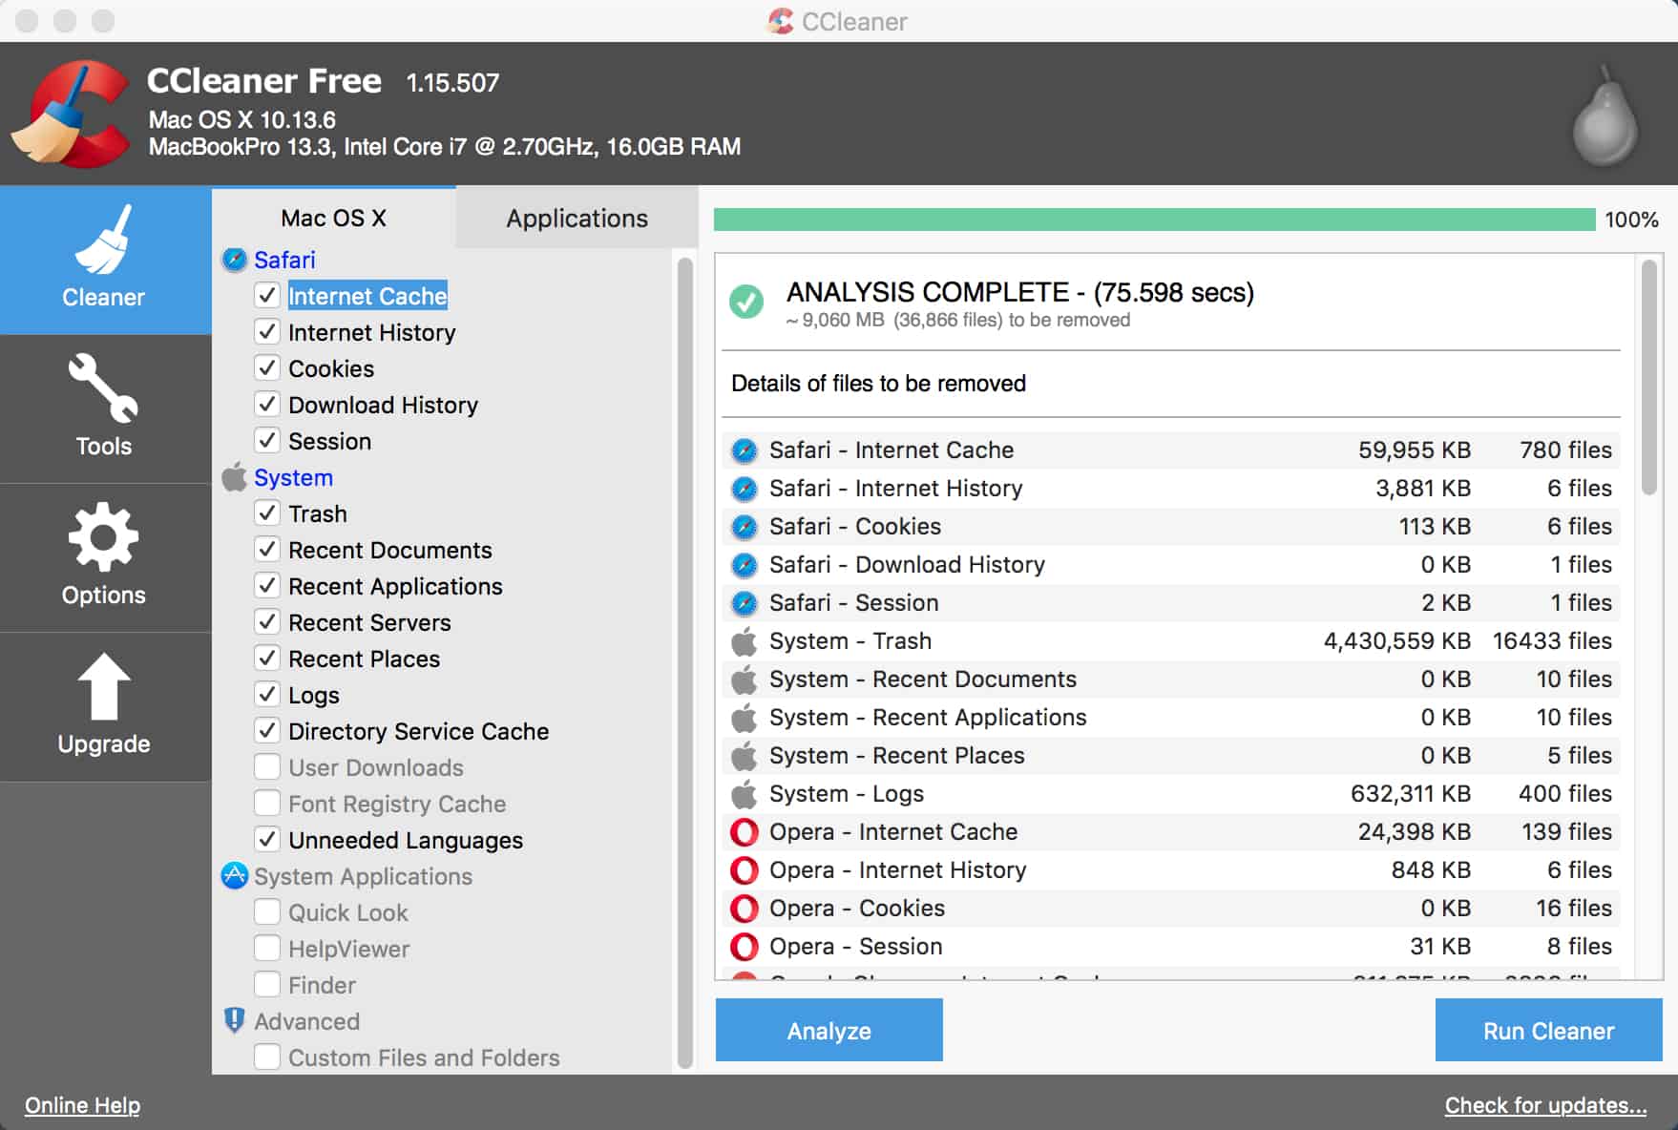Open the Online Help link

tap(82, 1104)
